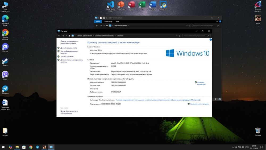Screen dimensions: 266x150
Task: Launch Steam from the desktop
Action: tap(5, 62)
